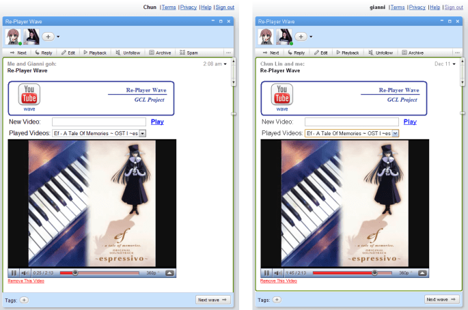Image resolution: width=468 pixels, height=310 pixels.
Task: Open 360p quality menu in gianni's player
Action: pyautogui.click(x=405, y=272)
